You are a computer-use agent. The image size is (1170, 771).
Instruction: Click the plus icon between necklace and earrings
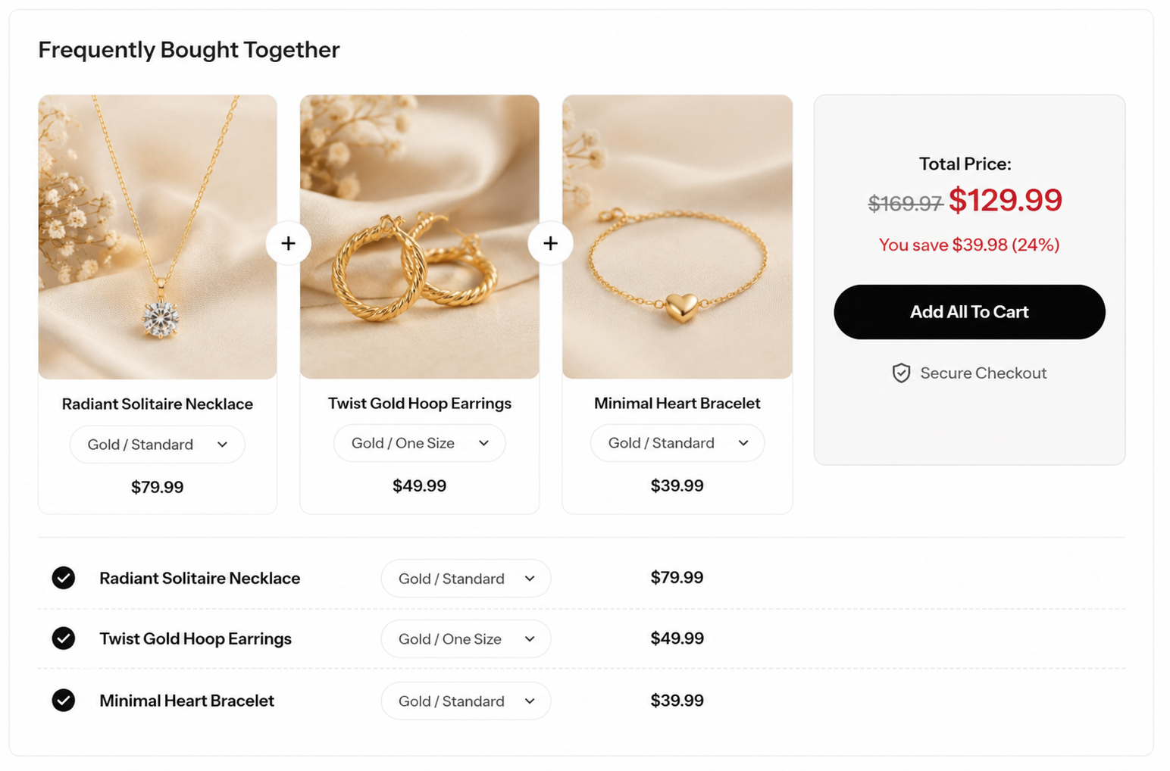click(x=288, y=243)
